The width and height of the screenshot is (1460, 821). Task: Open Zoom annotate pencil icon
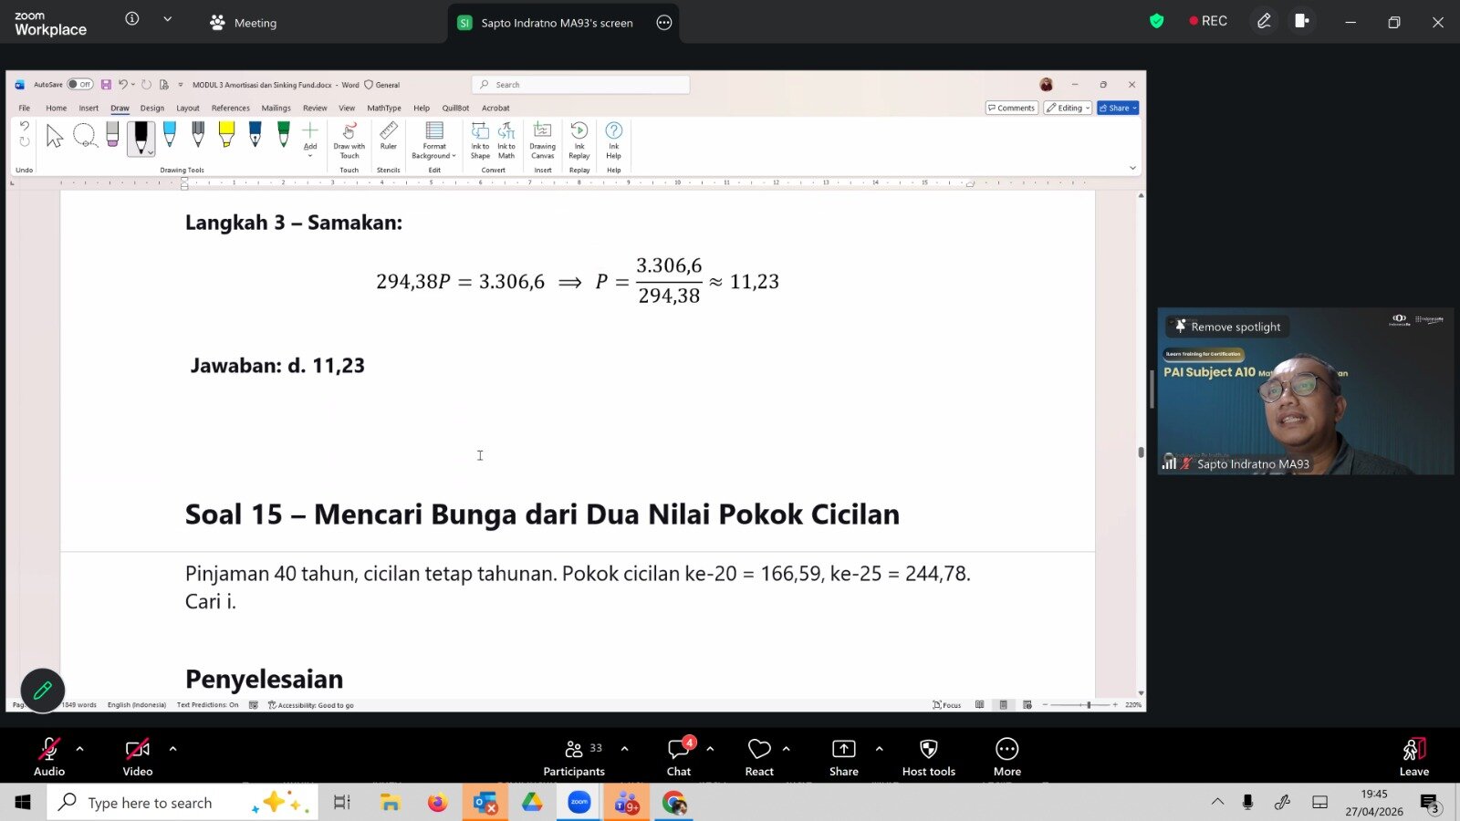(x=1264, y=21)
